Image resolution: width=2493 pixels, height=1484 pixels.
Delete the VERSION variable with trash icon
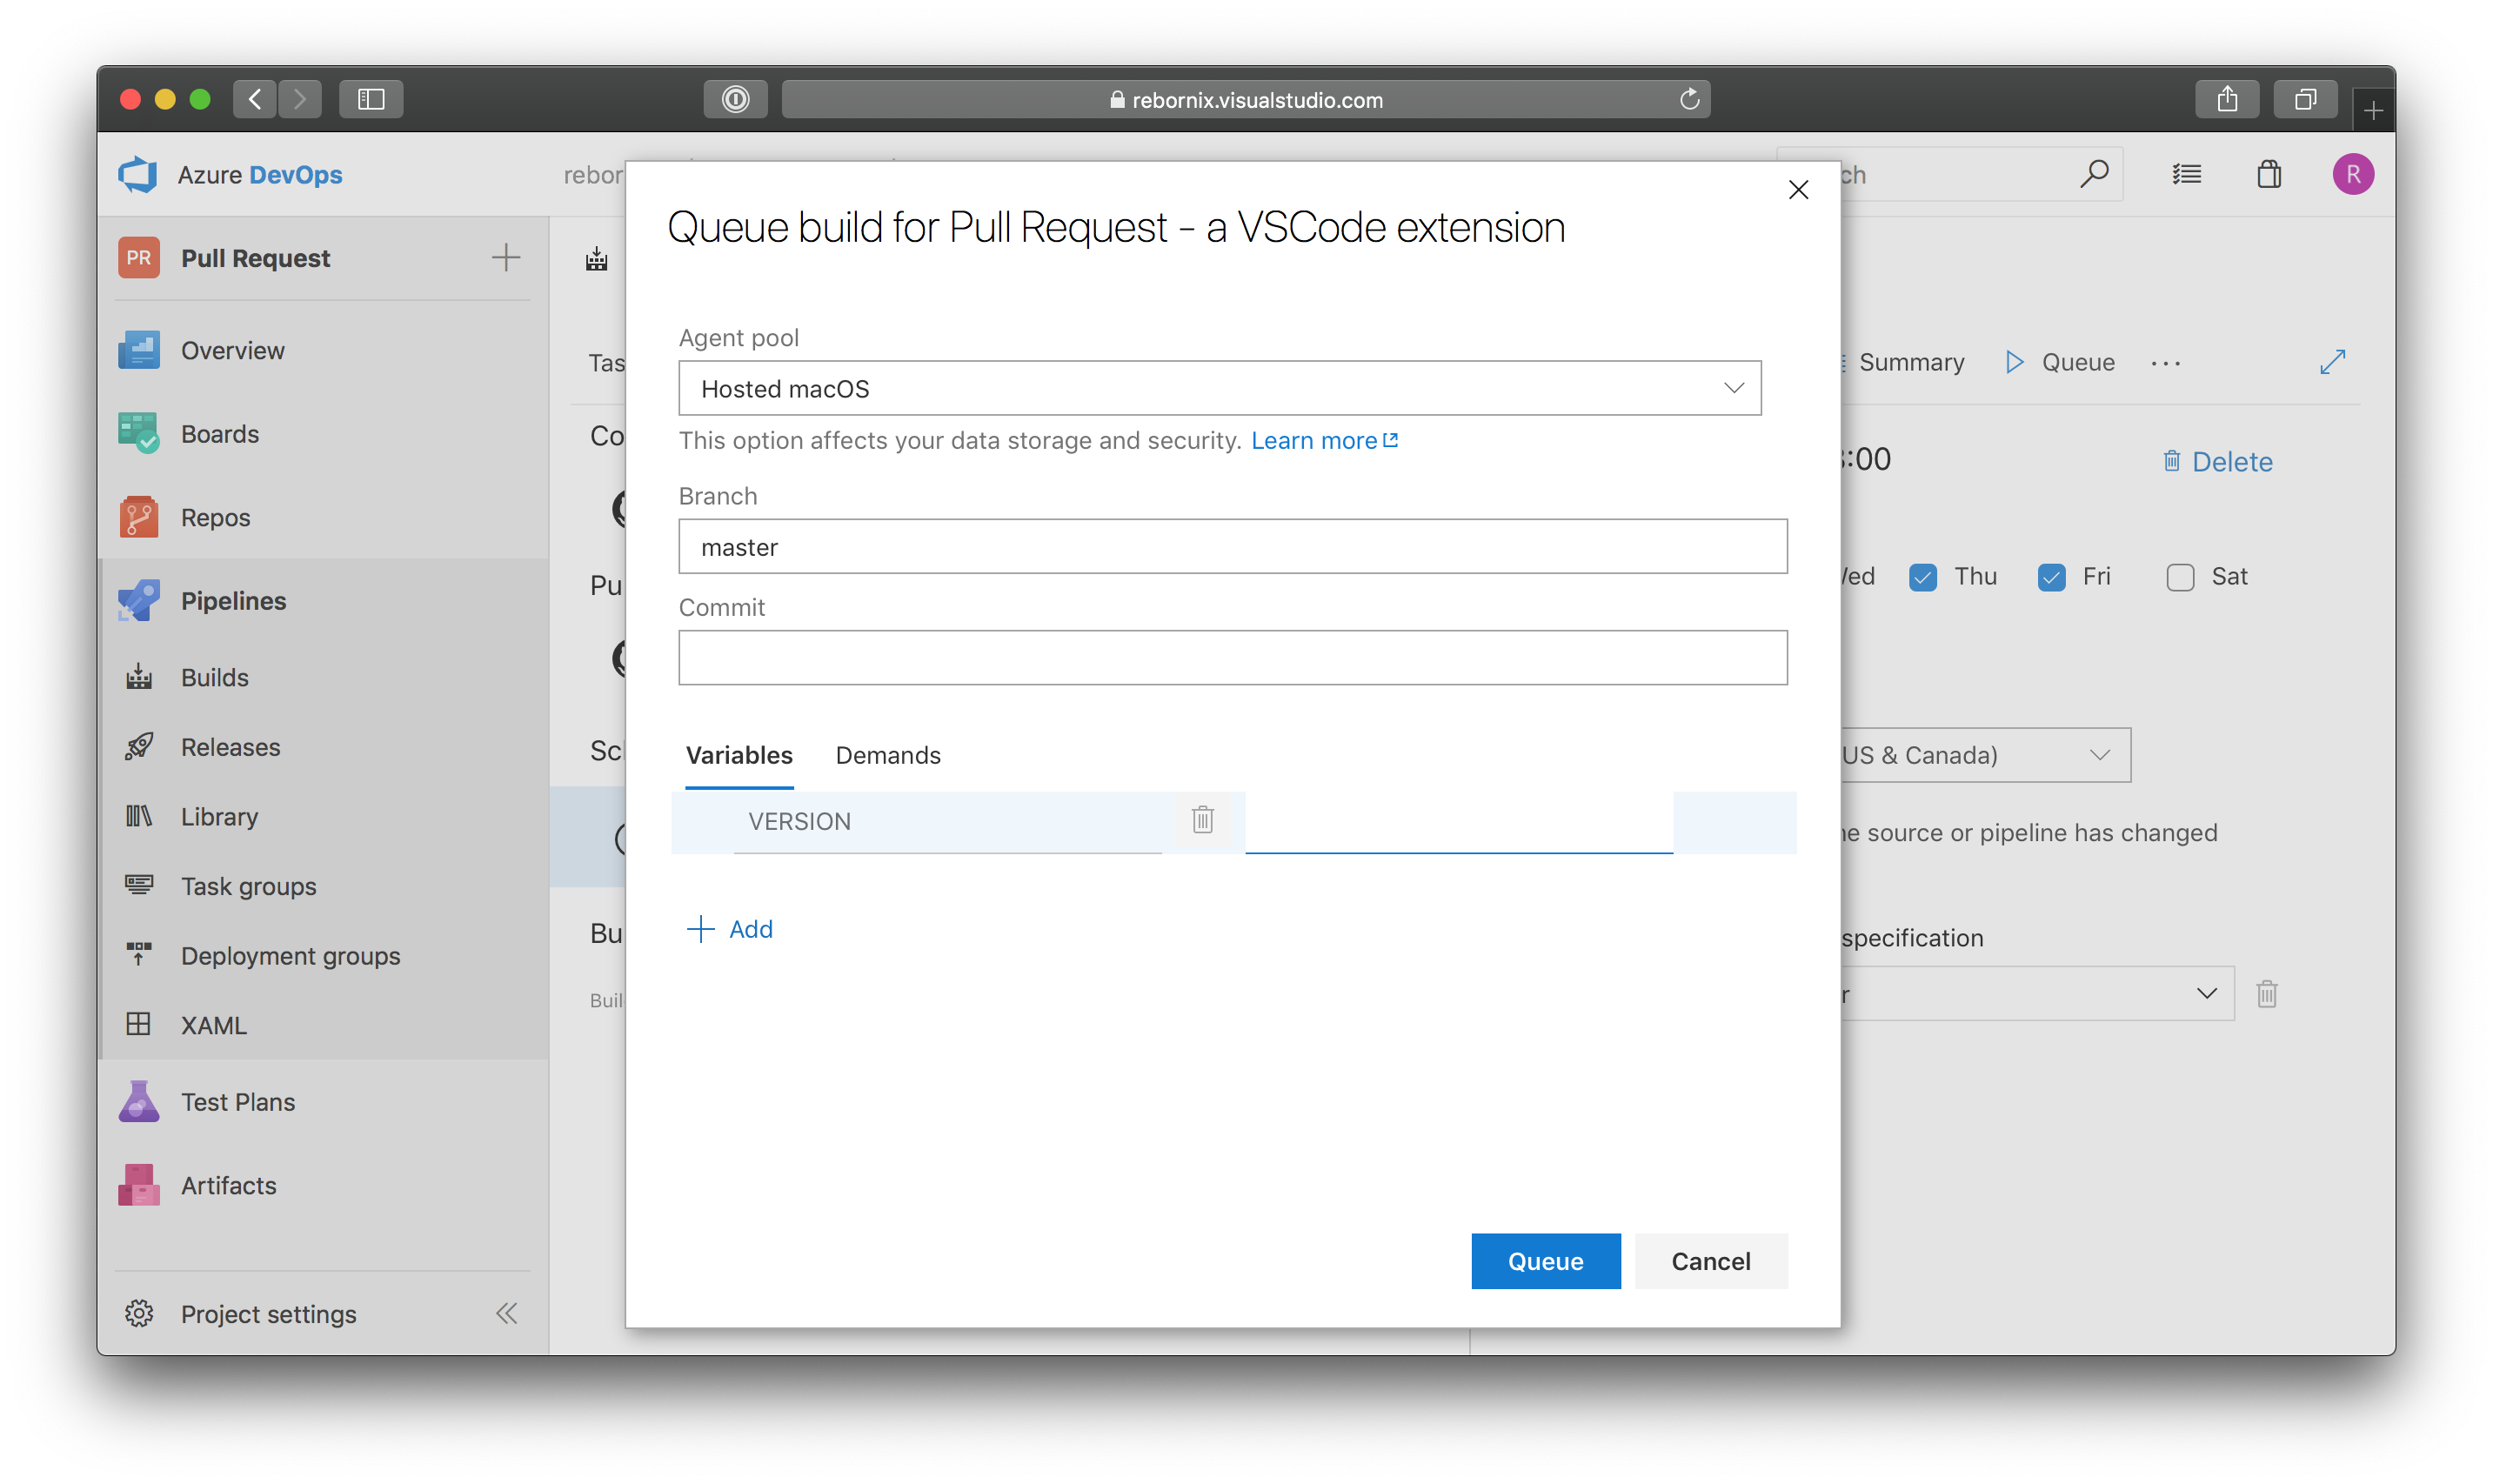[1203, 820]
